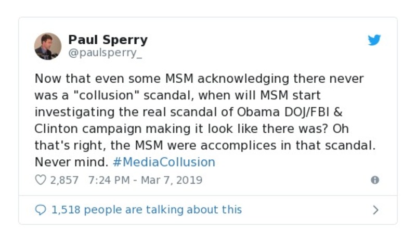This screenshot has height=243, width=416.
Task: Click the Paul Sperry display name
Action: (108, 40)
